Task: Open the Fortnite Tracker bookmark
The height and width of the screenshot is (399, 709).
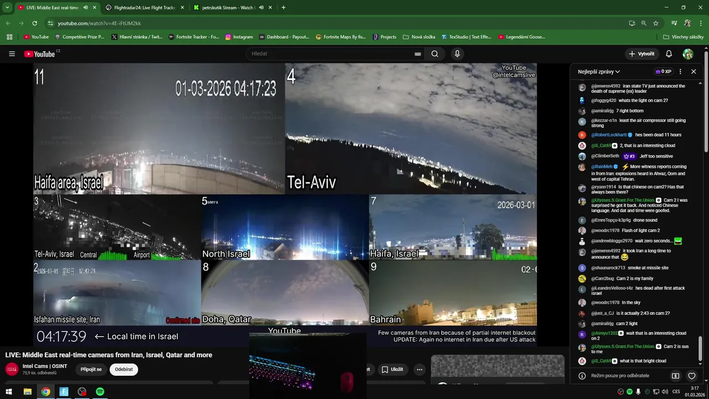Action: click(x=194, y=37)
